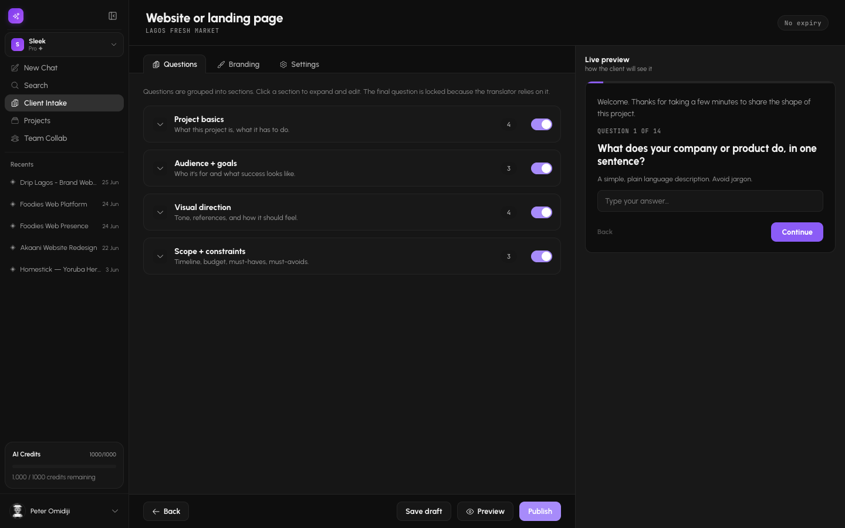Disable the Visual direction section toggle

(542, 212)
